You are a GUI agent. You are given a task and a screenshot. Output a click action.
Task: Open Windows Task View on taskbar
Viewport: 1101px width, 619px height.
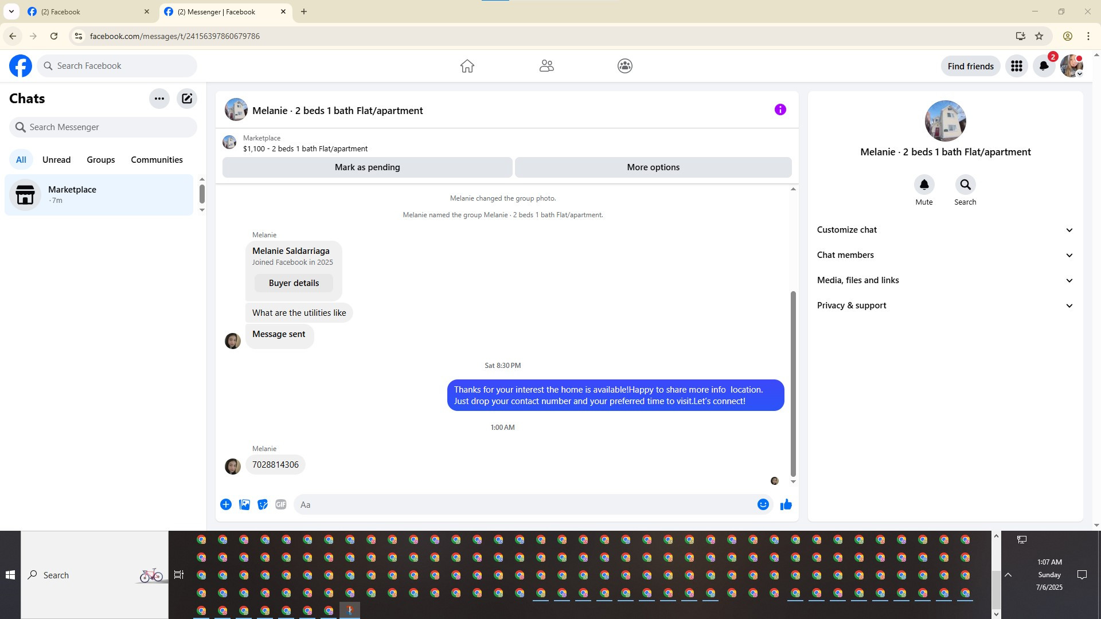[x=179, y=575]
